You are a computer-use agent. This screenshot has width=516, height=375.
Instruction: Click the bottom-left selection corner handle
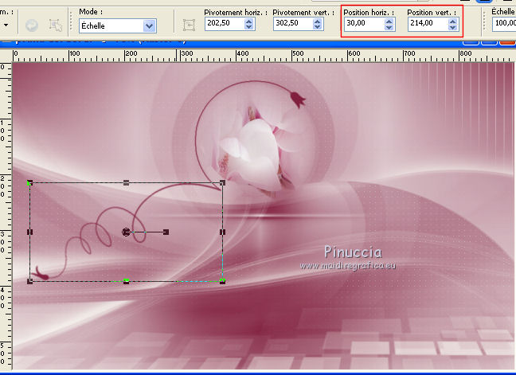pos(29,281)
